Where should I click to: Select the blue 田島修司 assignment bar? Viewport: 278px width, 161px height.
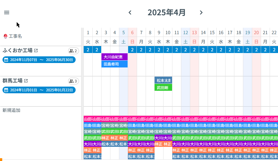pos(114,64)
